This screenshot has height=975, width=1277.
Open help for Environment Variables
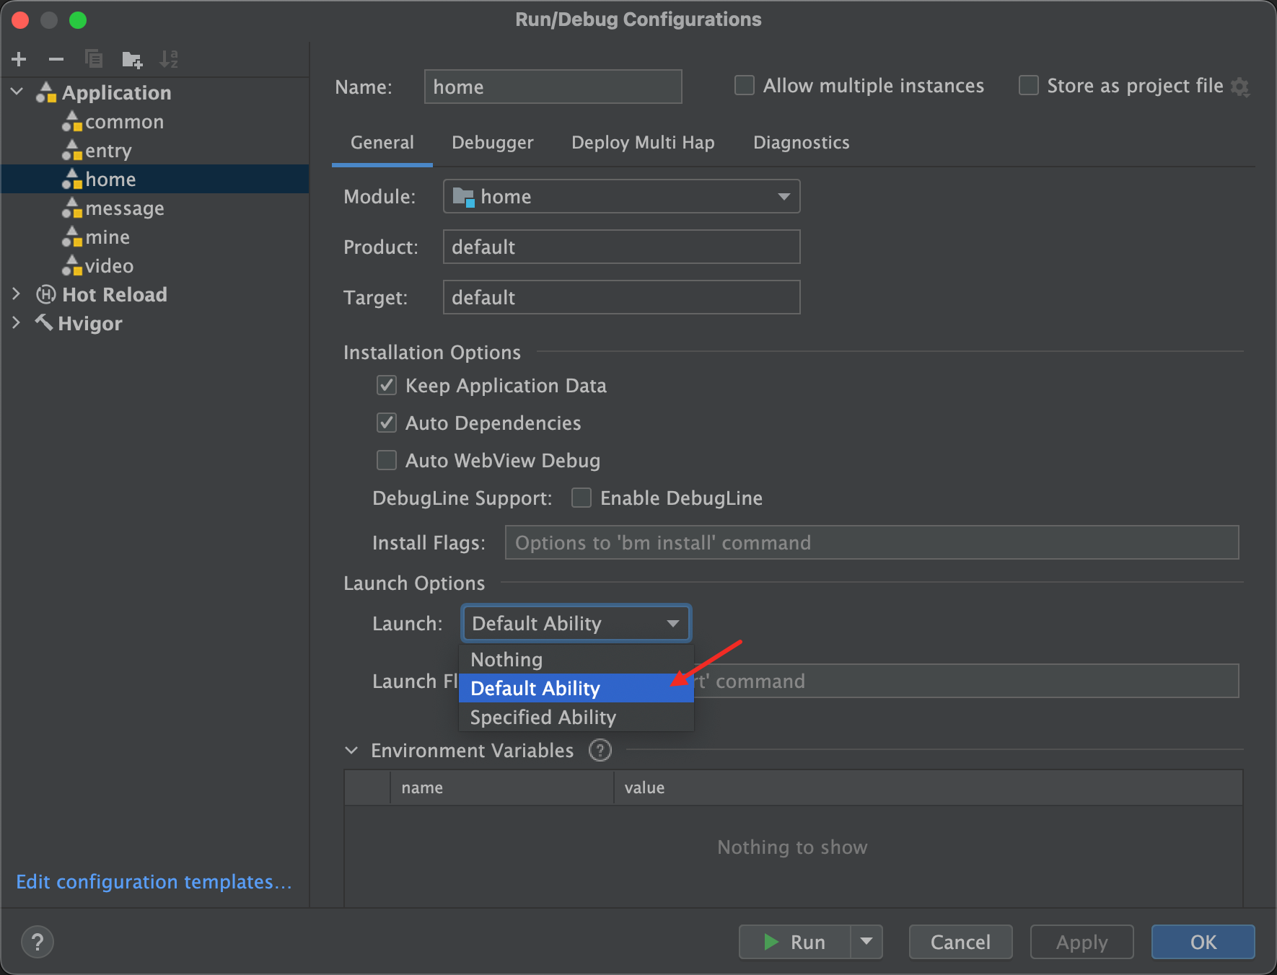tap(600, 751)
